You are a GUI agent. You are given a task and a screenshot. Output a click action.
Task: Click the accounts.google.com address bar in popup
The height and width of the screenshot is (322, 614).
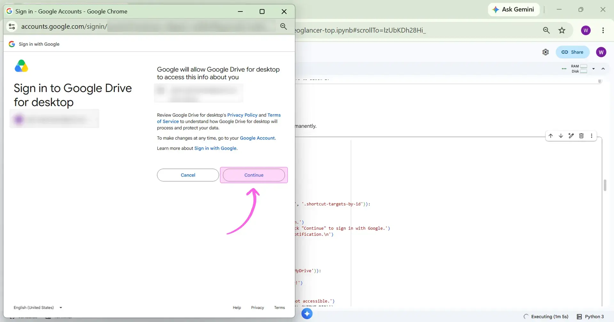tap(147, 27)
